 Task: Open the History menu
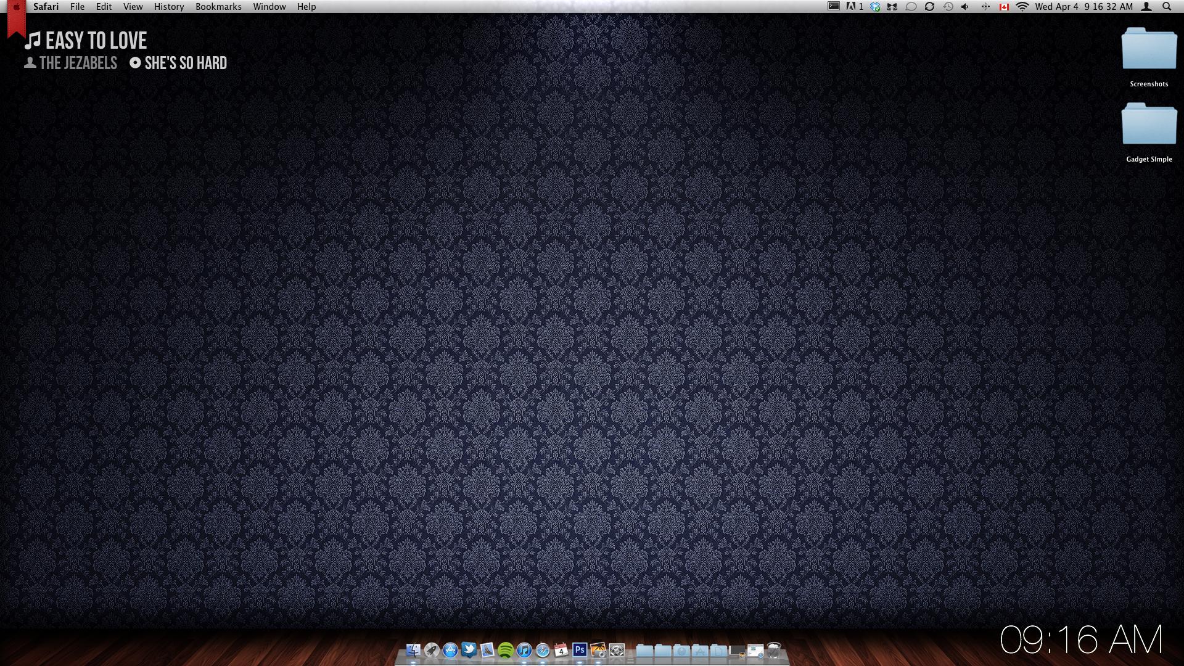169,7
